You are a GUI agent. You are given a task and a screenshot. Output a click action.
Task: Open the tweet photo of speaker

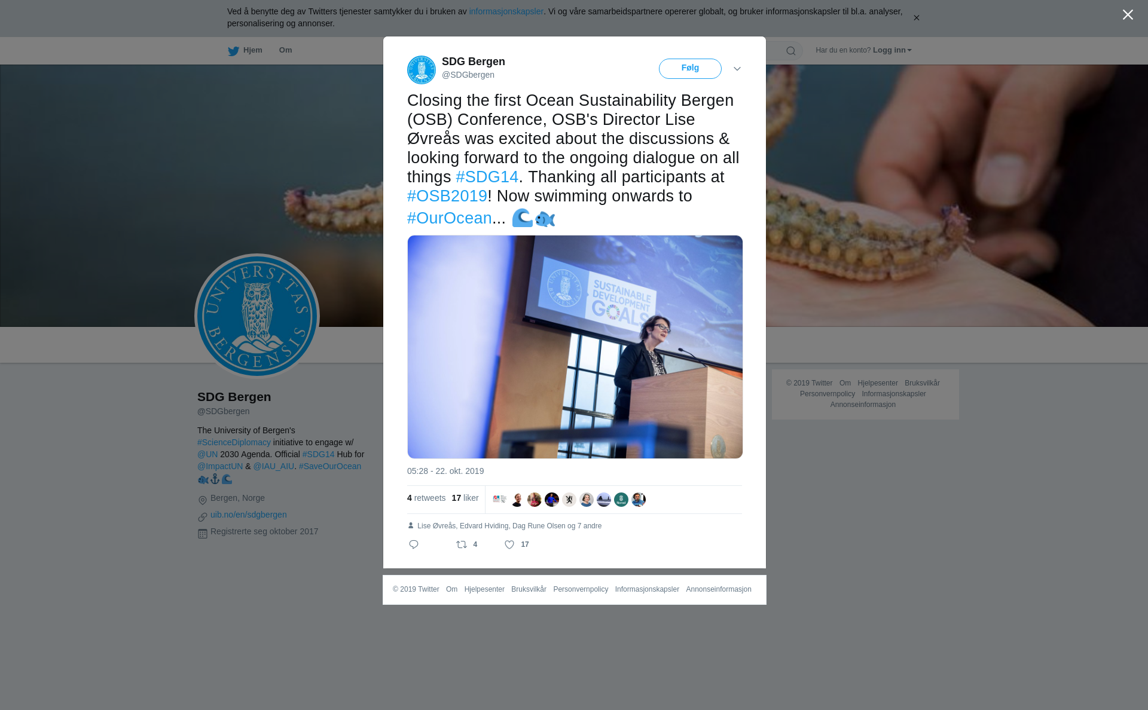click(x=575, y=347)
